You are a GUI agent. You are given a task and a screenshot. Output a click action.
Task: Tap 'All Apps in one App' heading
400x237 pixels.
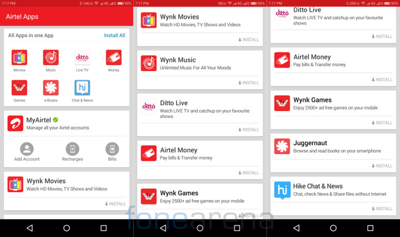(x=31, y=35)
